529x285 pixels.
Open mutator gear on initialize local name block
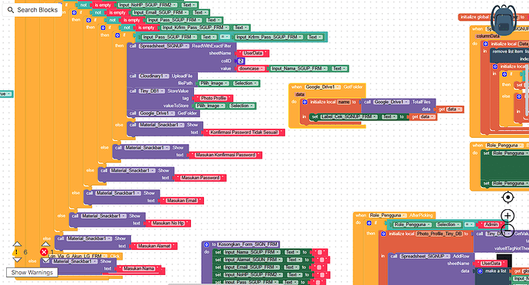(304, 102)
